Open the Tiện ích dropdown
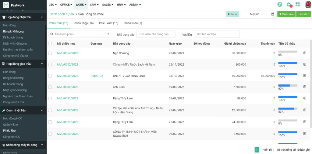Screen dimensions: 312x154 (303, 14)
